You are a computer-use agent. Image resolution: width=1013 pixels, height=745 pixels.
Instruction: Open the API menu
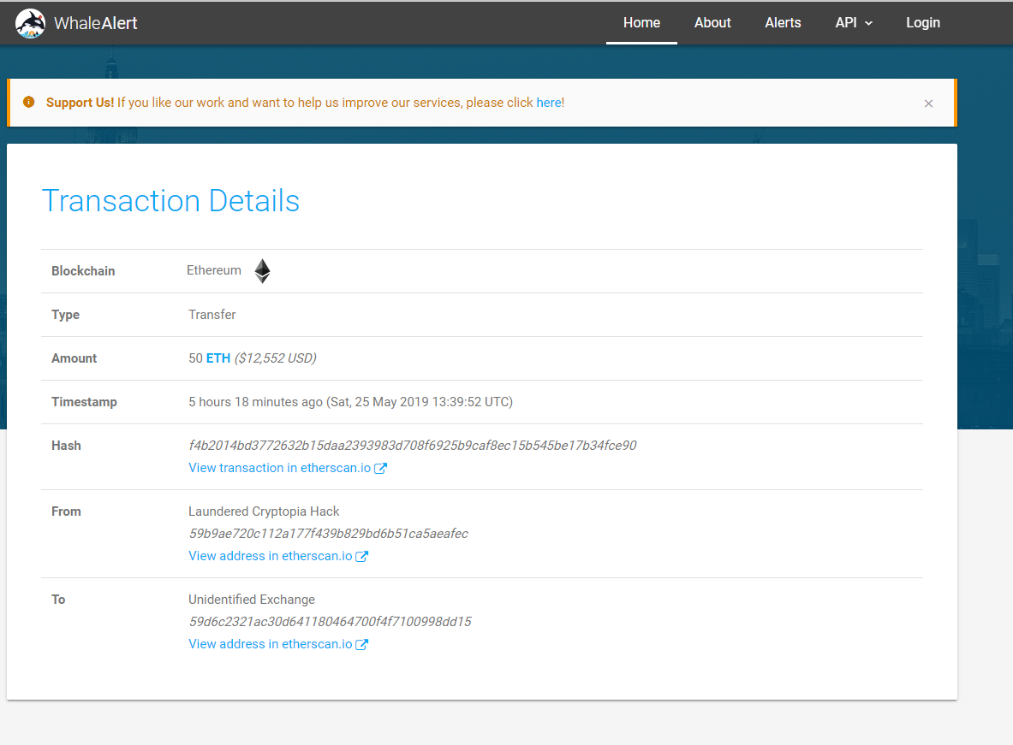[854, 22]
